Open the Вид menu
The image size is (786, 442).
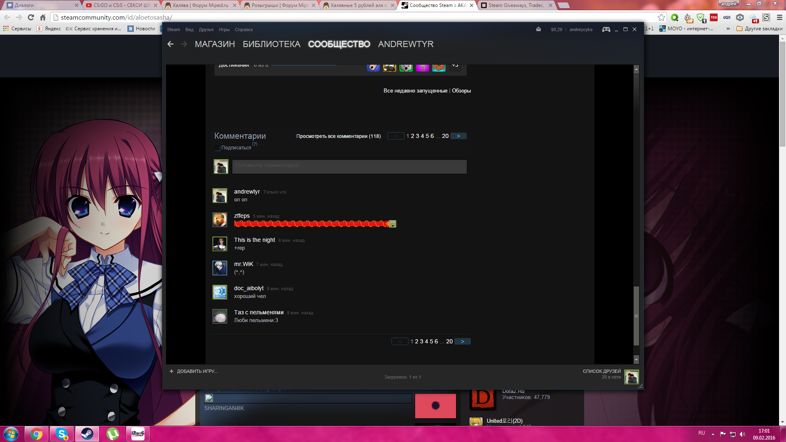coord(189,29)
